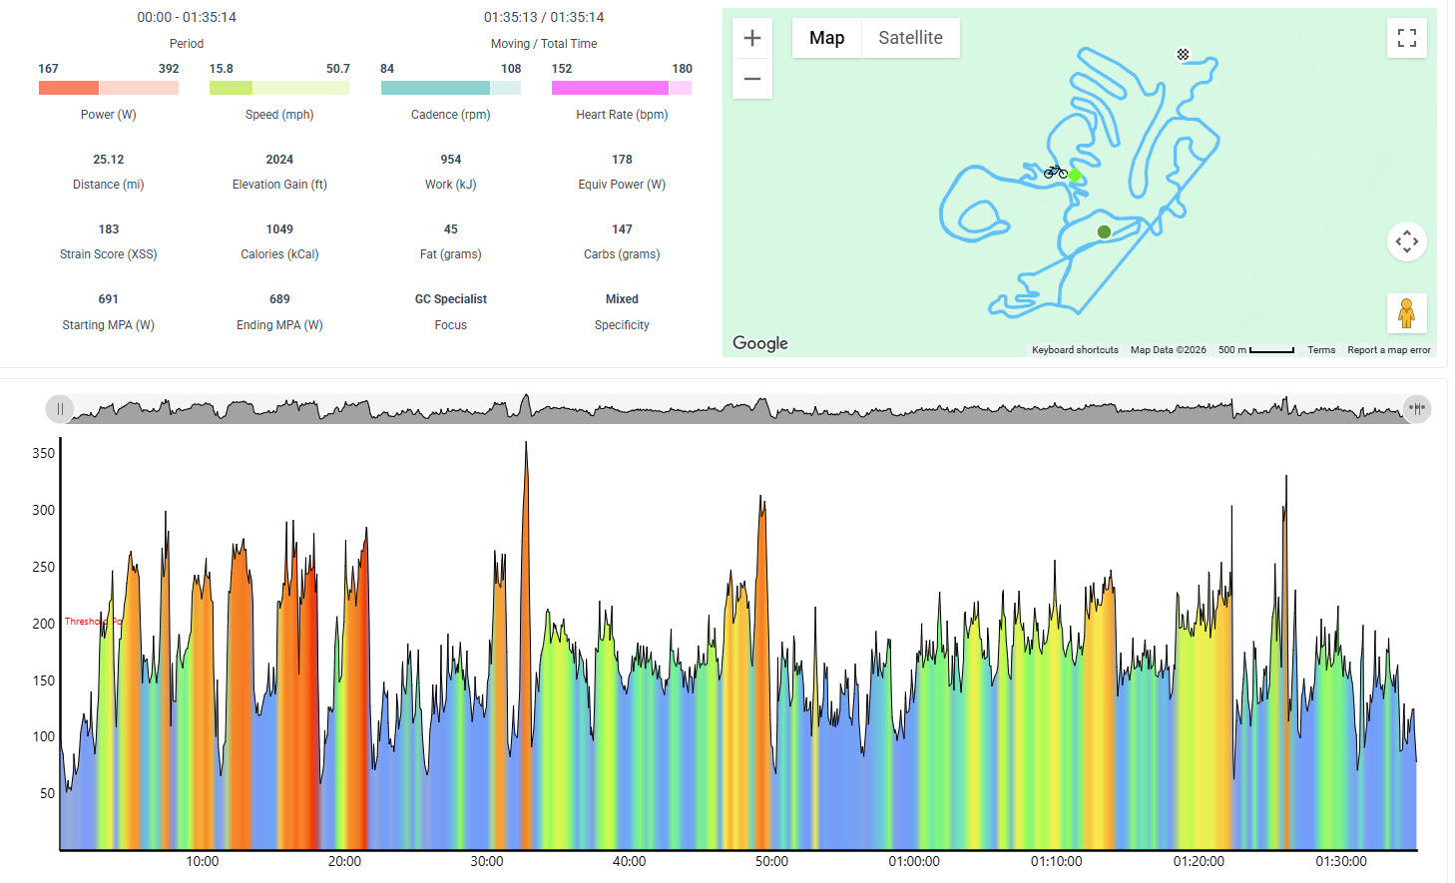The height and width of the screenshot is (883, 1455).
Task: Click the Power range bar
Action: (x=109, y=88)
